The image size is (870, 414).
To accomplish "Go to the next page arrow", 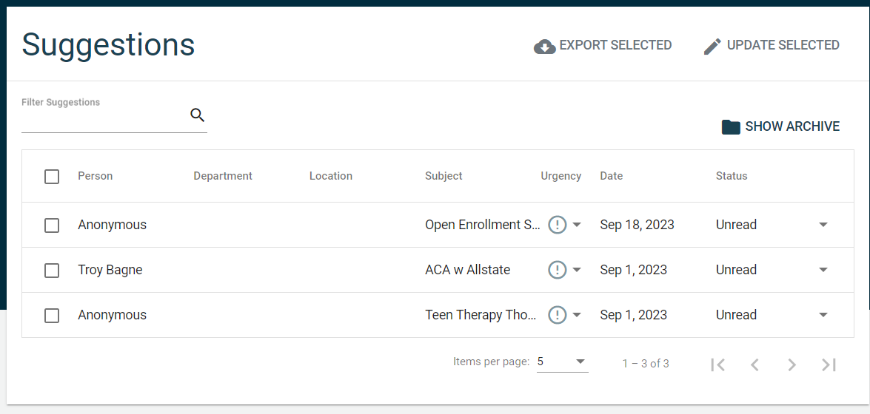I will (x=792, y=364).
